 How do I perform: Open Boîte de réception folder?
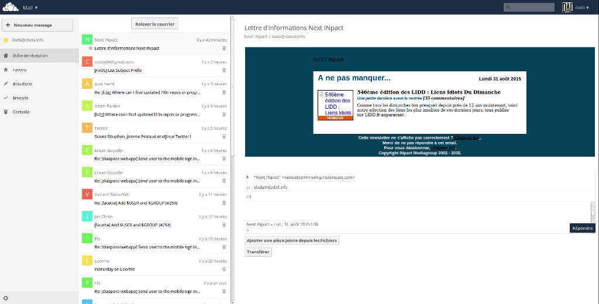(x=39, y=56)
